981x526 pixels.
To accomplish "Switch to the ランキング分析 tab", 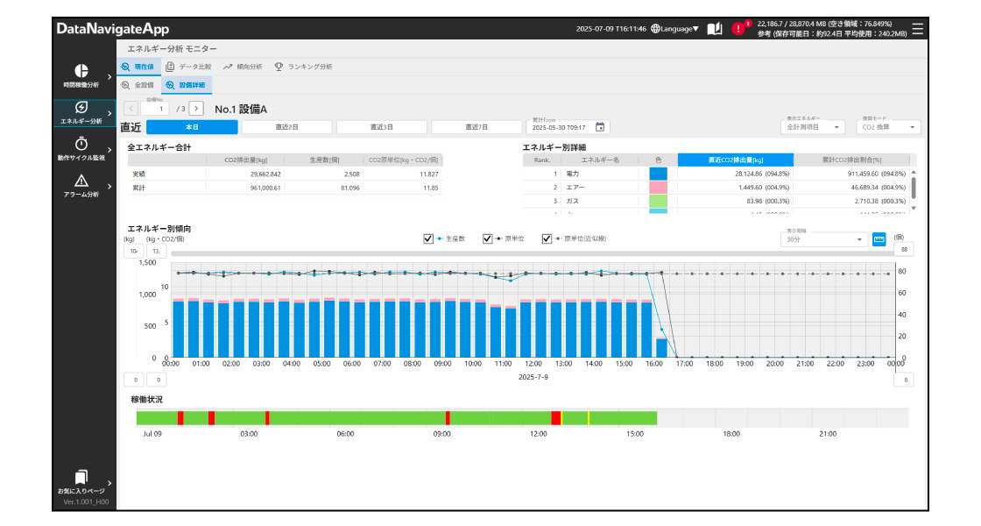I will tap(303, 66).
